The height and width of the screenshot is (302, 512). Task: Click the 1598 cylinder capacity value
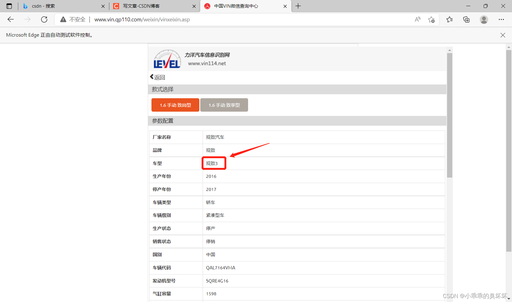211,294
